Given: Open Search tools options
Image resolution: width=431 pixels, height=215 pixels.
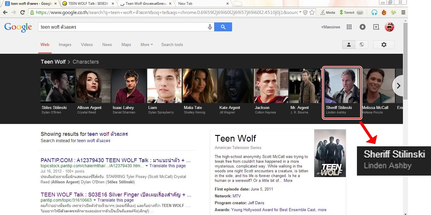Looking at the screenshot, I should coord(172,44).
